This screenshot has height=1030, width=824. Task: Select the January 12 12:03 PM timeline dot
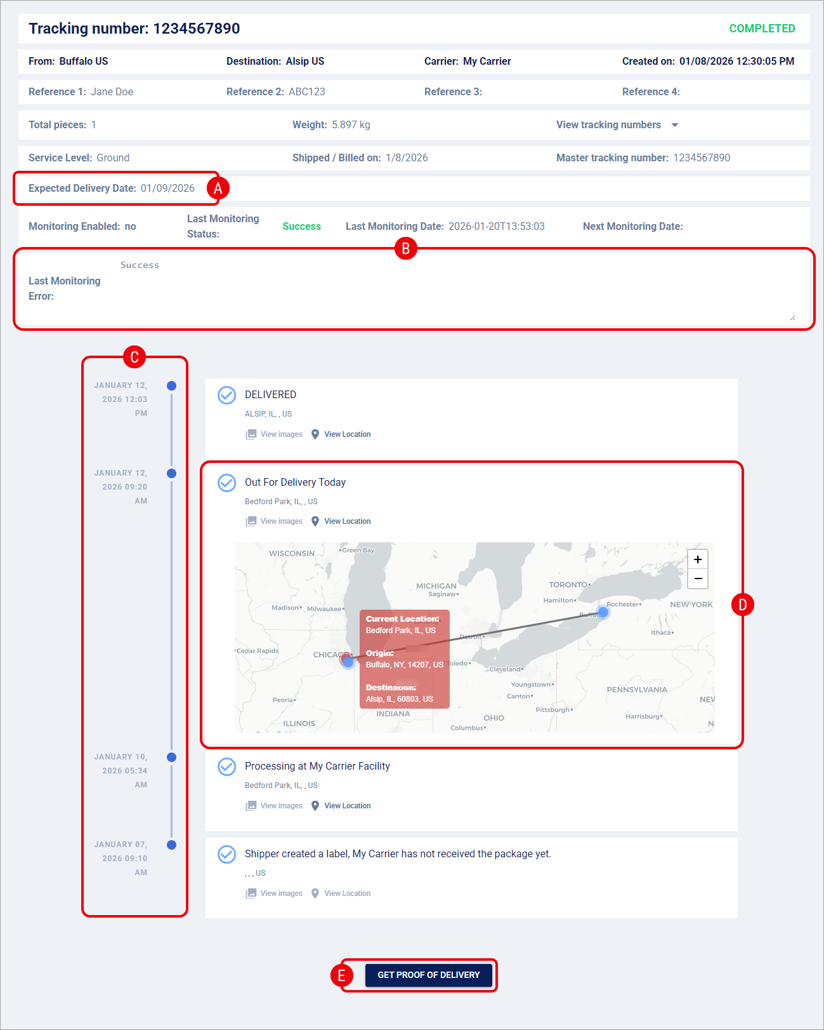171,385
